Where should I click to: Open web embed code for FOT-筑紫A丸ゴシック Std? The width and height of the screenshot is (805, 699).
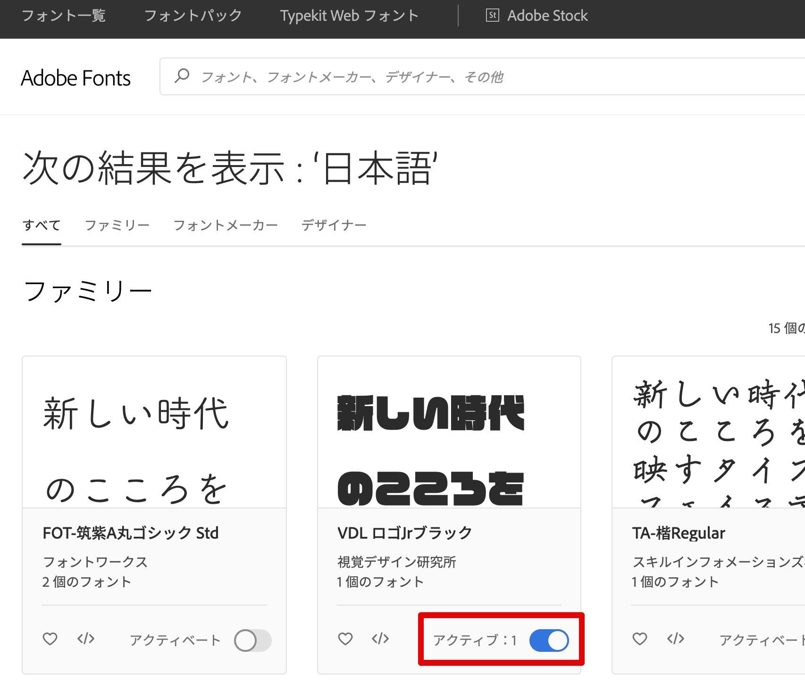click(x=86, y=639)
